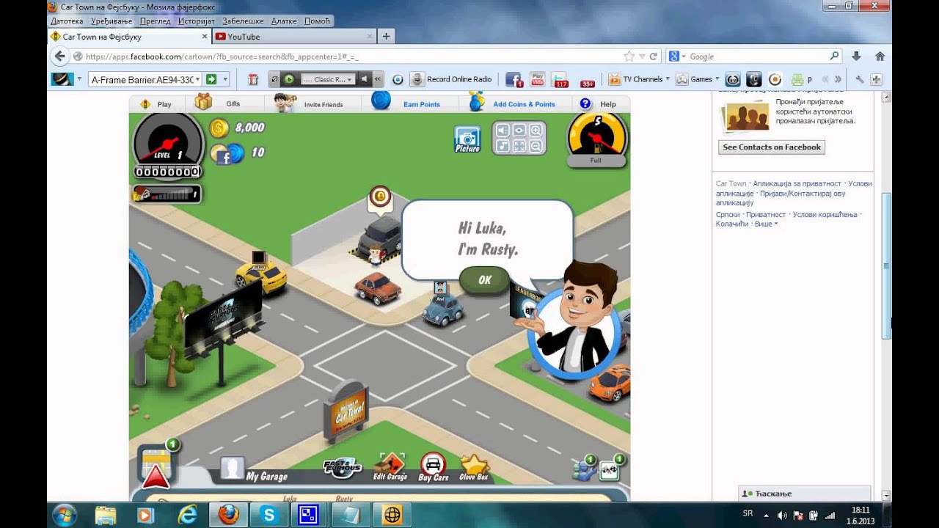Image resolution: width=939 pixels, height=528 pixels.
Task: Open the Историјат menu
Action: [197, 21]
